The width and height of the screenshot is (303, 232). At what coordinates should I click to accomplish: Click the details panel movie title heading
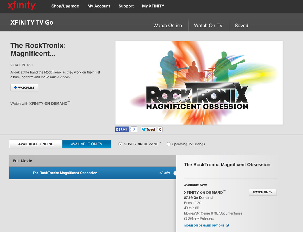tap(227, 164)
